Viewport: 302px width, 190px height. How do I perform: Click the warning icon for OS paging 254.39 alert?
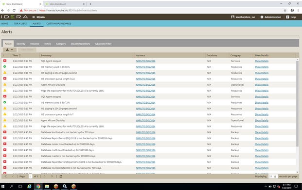[x=5, y=73]
